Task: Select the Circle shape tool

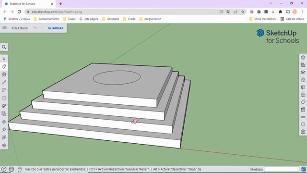Action: coord(4,98)
